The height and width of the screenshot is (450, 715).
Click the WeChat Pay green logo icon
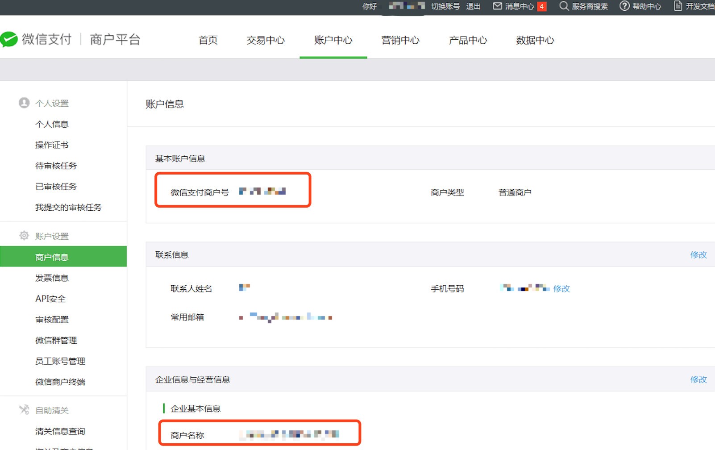tap(8, 39)
